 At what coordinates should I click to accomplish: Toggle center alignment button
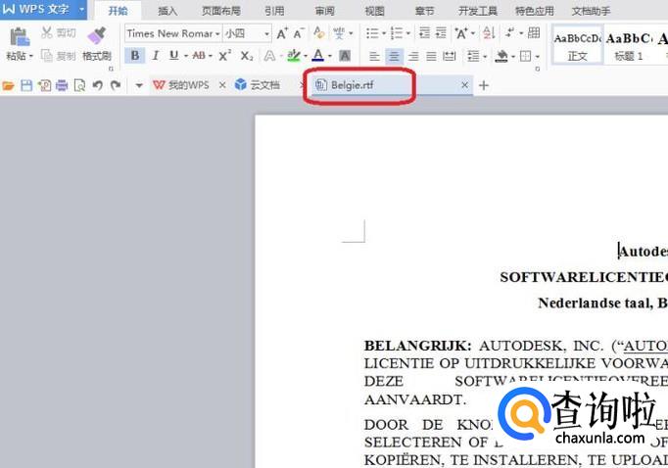pos(394,56)
